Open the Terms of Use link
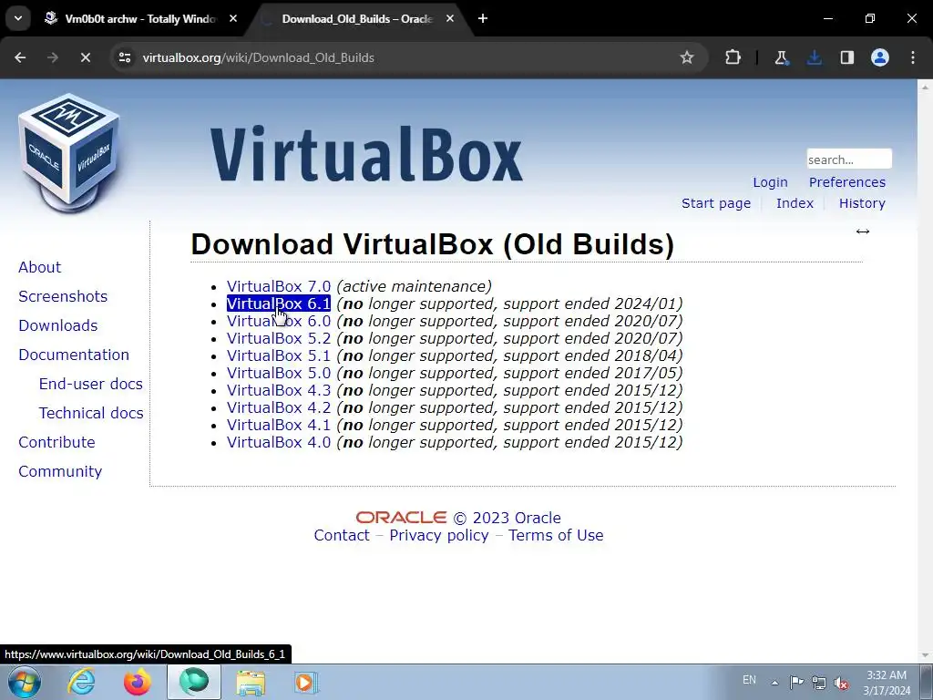The image size is (933, 700). 556,535
